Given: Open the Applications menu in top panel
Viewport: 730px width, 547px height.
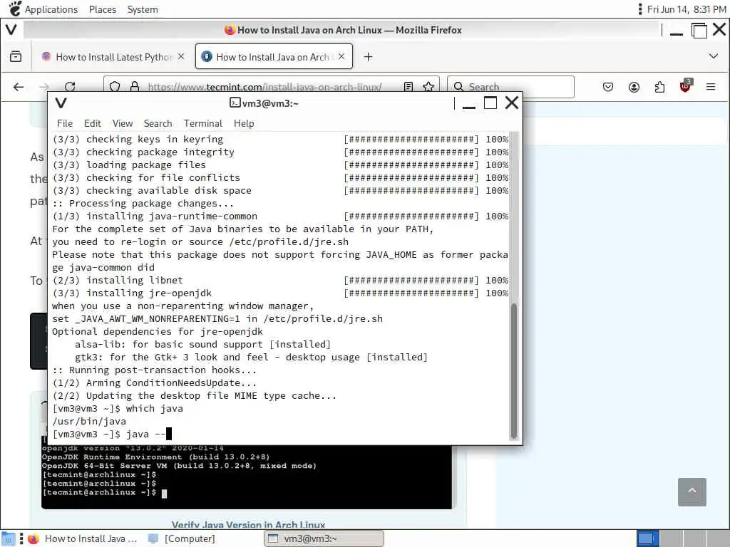Looking at the screenshot, I should coord(51,9).
